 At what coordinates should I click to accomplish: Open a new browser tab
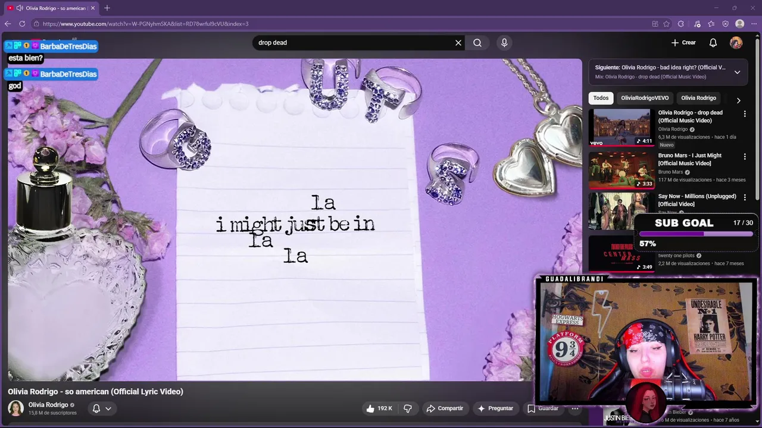tap(107, 8)
